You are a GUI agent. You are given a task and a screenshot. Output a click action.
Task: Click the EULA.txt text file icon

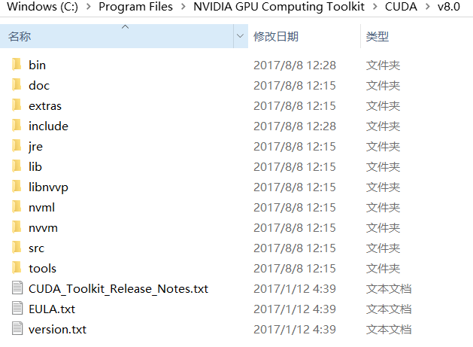[x=17, y=309]
